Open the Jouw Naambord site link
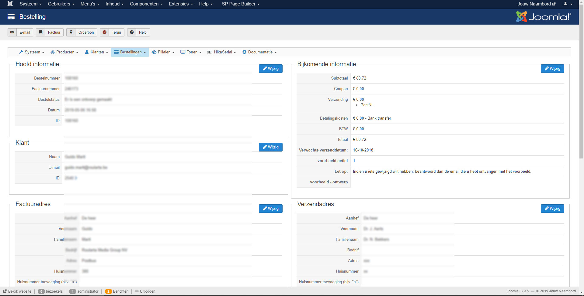 point(537,4)
